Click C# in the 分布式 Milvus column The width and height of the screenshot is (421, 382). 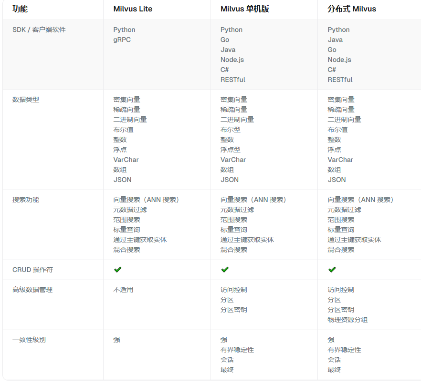point(332,70)
